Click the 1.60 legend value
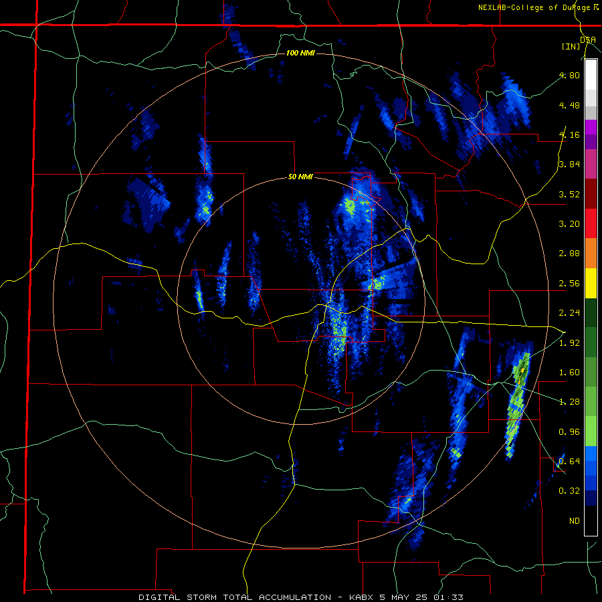The width and height of the screenshot is (602, 602). point(569,373)
